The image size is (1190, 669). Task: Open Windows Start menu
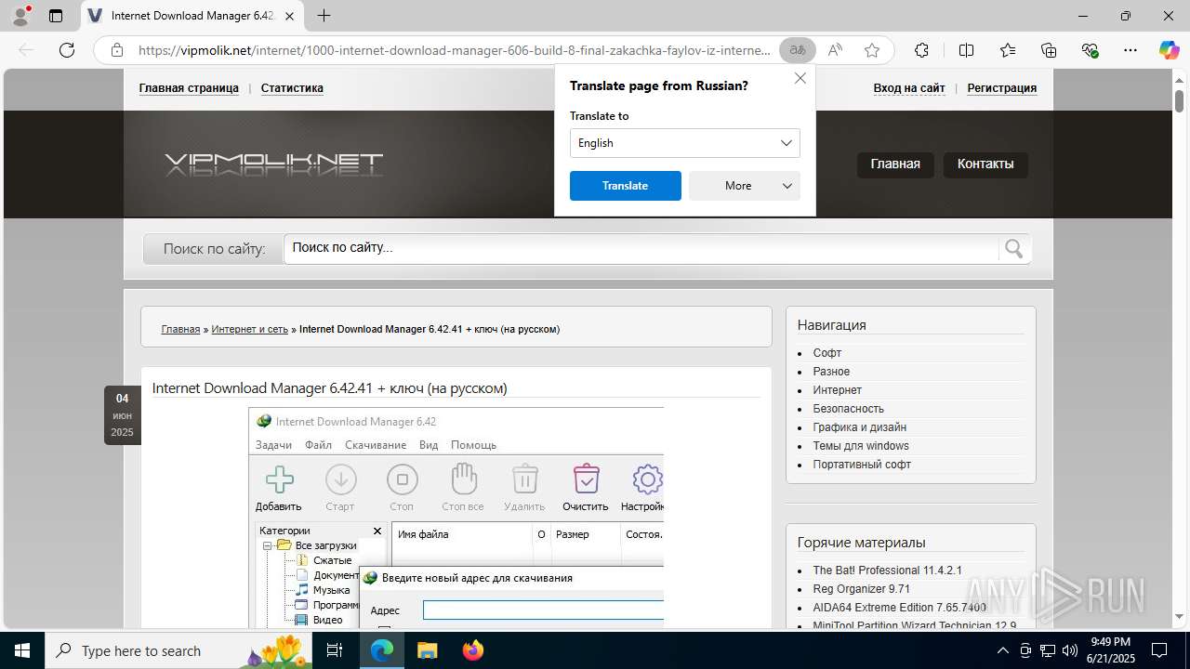coord(21,650)
